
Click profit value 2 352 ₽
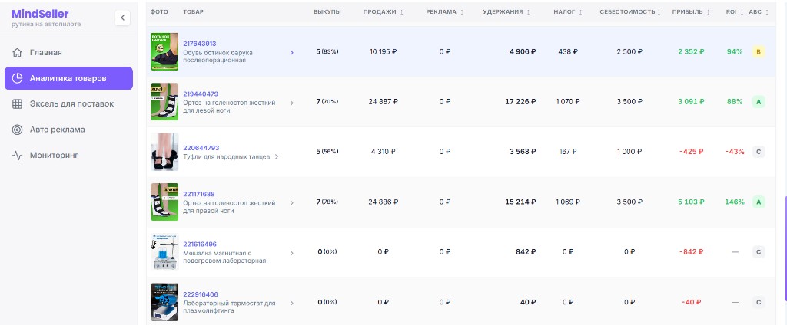[691, 51]
